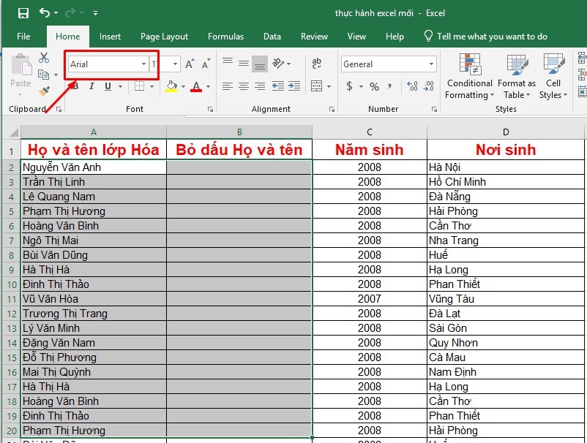Select the Format Painter icon

[43, 90]
